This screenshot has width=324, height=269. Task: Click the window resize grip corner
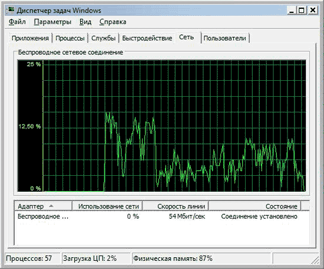pos(316,260)
